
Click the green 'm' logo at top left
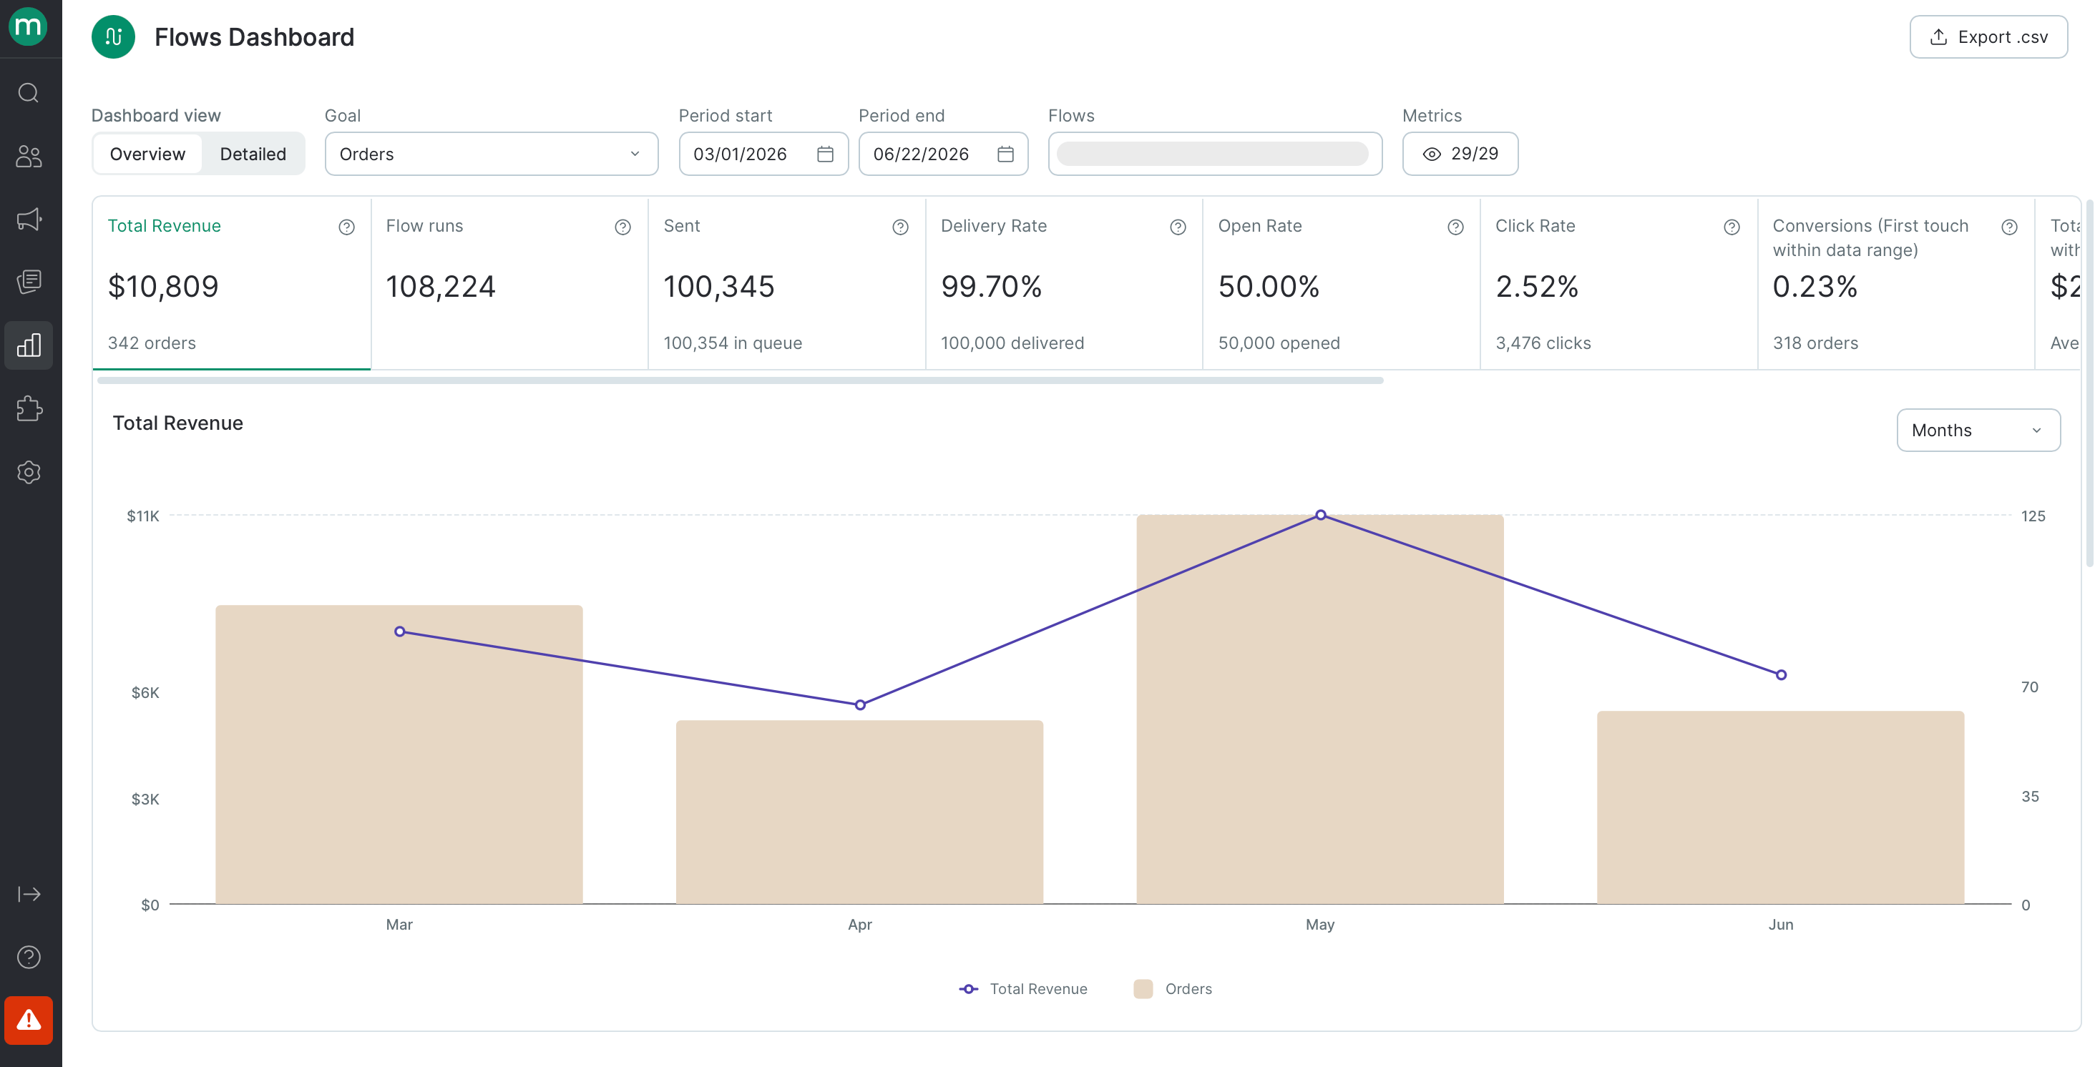[29, 26]
